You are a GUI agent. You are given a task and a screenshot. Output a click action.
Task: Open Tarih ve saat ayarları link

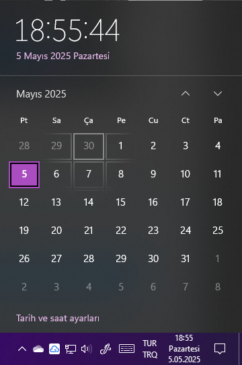[x=58, y=318]
